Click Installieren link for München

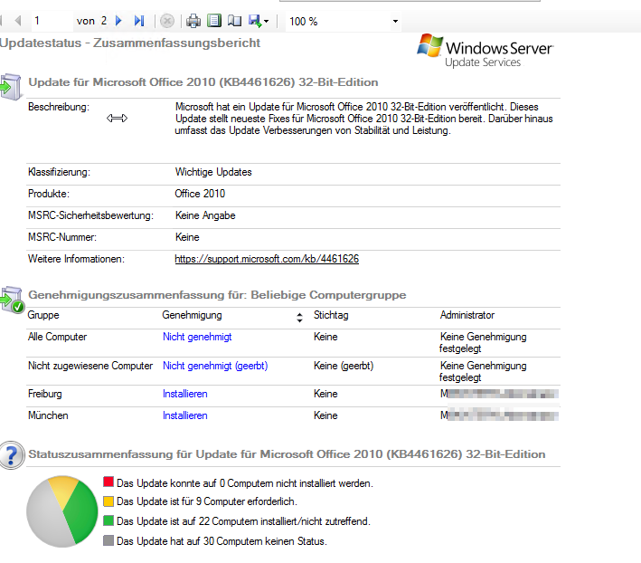click(184, 415)
